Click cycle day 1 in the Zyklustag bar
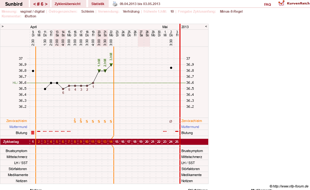310x190 pixels. click(33, 142)
